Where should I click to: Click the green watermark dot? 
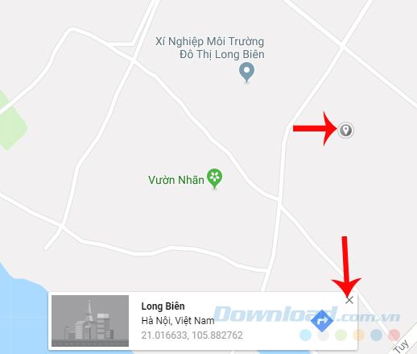point(341,335)
